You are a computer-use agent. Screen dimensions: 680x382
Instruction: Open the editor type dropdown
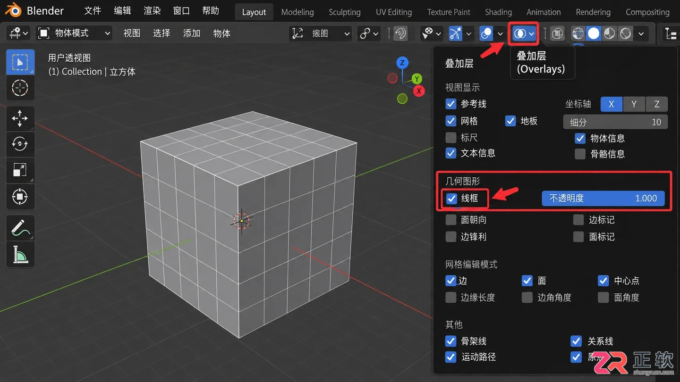(x=18, y=33)
